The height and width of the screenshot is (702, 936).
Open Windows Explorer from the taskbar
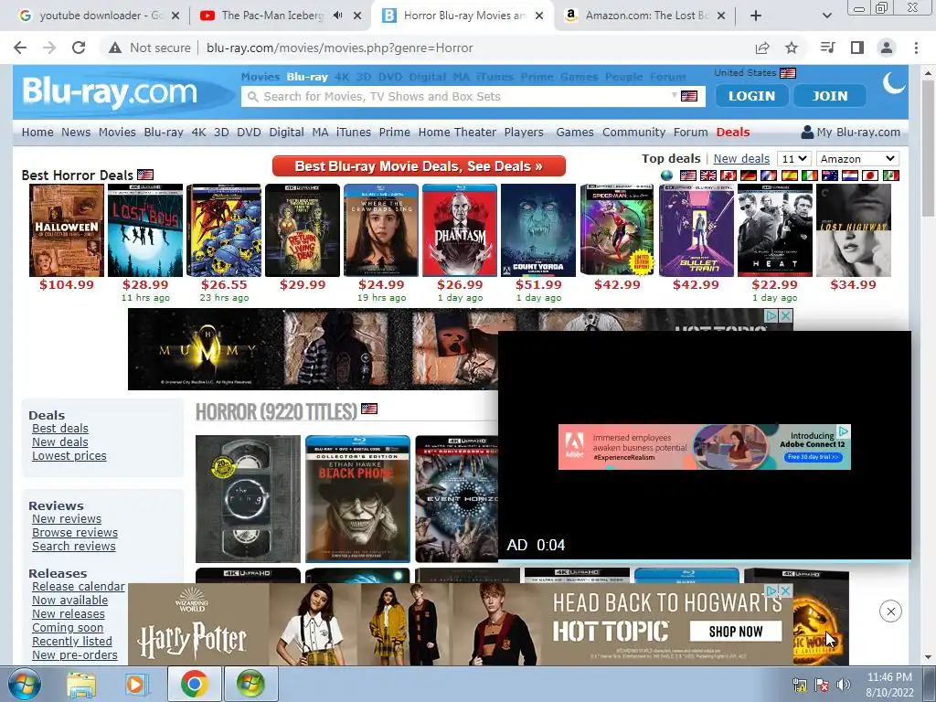click(81, 684)
